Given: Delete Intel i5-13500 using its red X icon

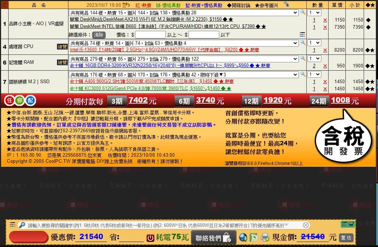Looking at the screenshot, I should tap(325, 51).
